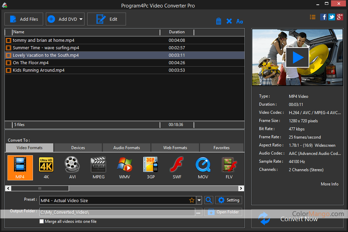Image resolution: width=348 pixels, height=232 pixels.
Task: Choose the WMV format icon
Action: coord(125,167)
